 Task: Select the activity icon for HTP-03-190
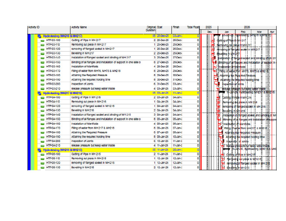coord(42,80)
